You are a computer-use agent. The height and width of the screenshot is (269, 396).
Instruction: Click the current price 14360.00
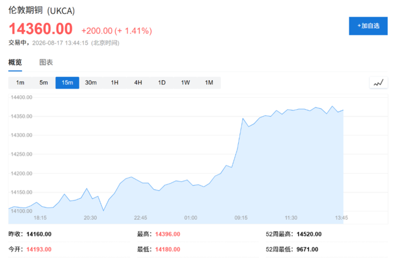click(x=41, y=28)
